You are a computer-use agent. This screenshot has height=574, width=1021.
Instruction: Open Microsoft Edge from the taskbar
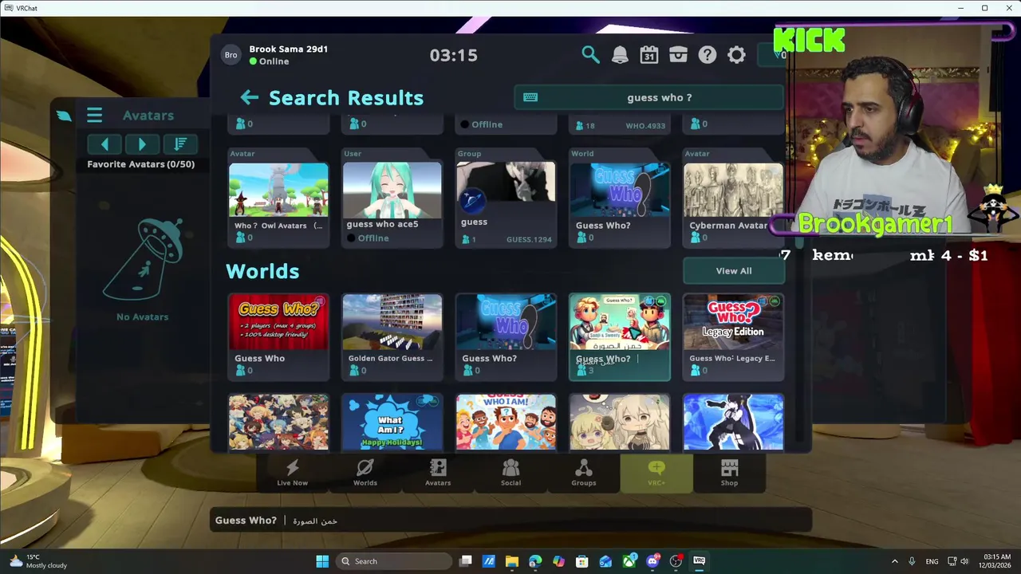click(535, 561)
